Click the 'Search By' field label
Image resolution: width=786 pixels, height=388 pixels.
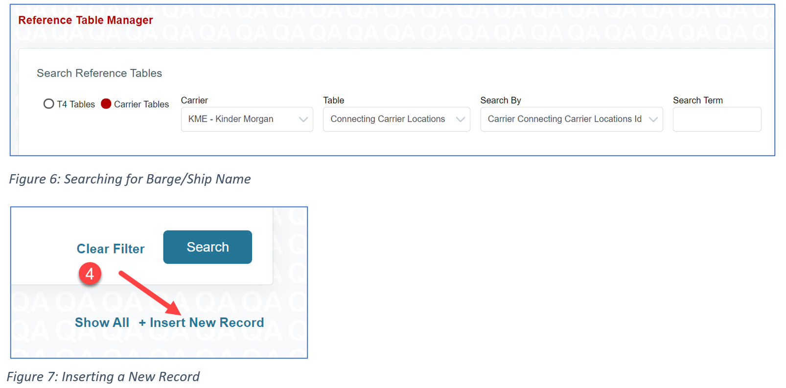point(500,100)
